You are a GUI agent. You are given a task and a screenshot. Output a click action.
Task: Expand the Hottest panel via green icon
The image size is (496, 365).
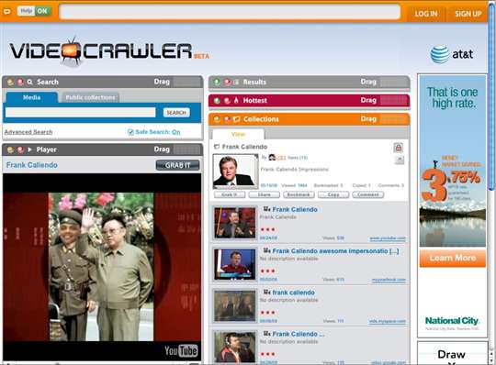coord(217,101)
